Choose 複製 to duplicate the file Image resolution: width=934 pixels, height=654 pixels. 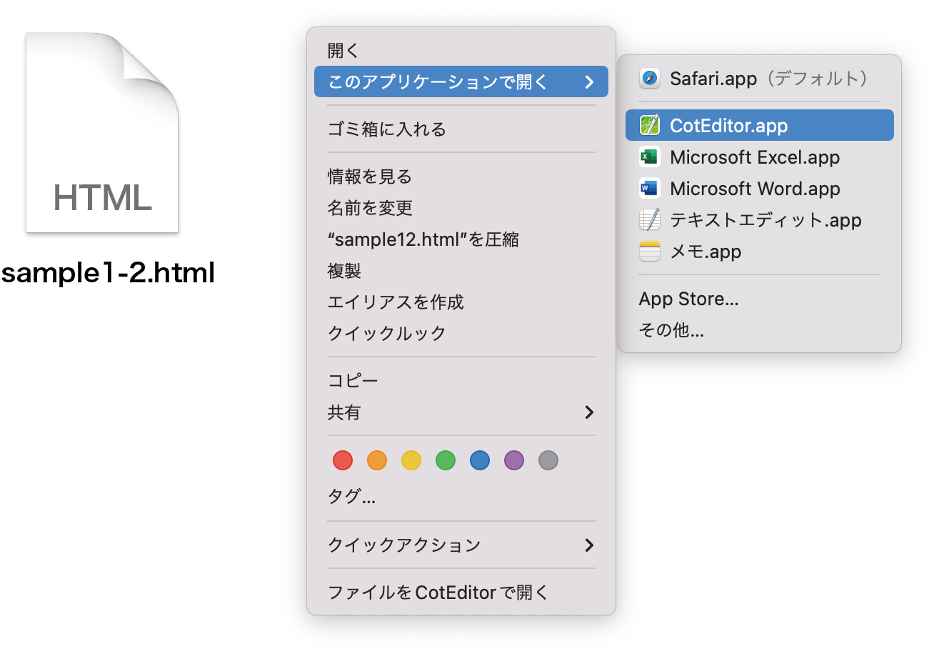tap(461, 271)
